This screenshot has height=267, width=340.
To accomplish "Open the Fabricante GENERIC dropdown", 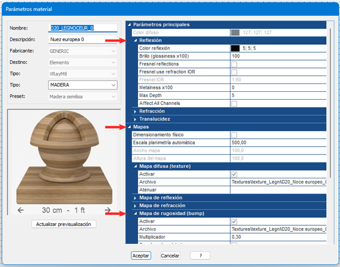I will click(x=82, y=51).
